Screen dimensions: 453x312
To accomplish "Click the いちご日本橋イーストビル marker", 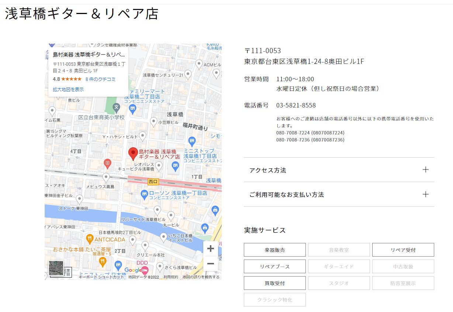I will 163,237.
